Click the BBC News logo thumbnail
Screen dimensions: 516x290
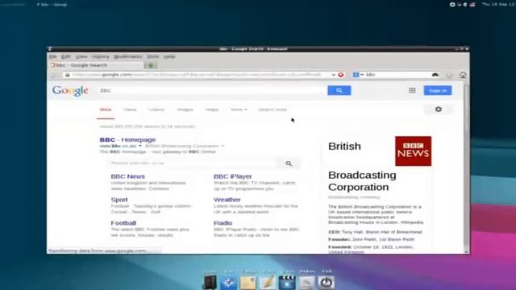(x=413, y=151)
